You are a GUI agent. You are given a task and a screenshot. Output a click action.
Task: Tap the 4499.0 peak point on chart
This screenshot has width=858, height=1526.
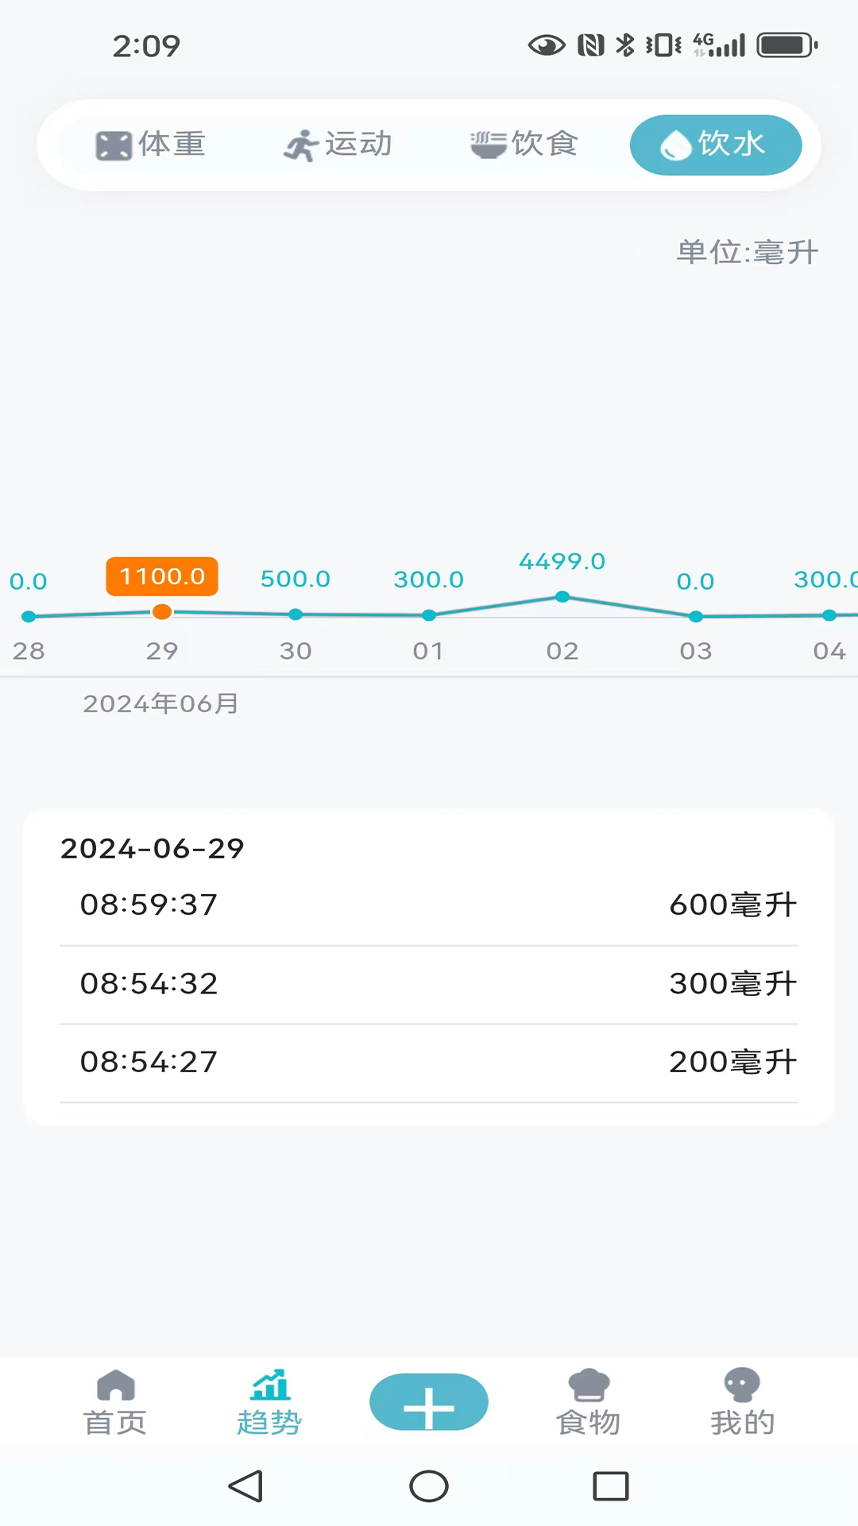click(x=562, y=597)
